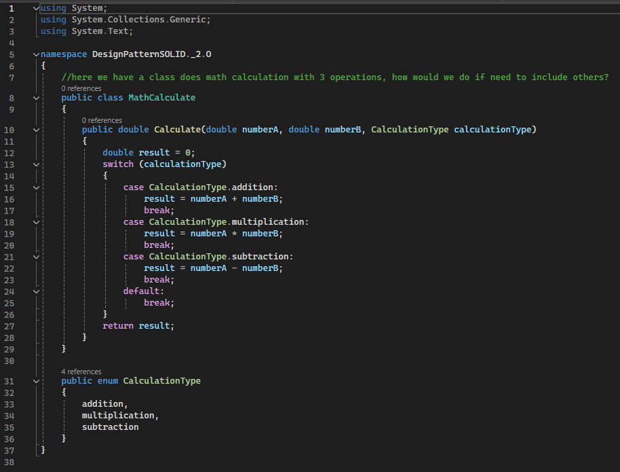Screen dimensions: 620x472
Task: Click the "return result;" statement
Action: pos(138,326)
